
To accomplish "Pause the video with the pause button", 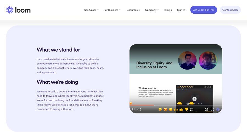I will (133, 109).
